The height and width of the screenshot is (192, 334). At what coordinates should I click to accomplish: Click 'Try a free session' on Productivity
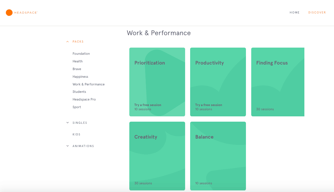point(209,105)
